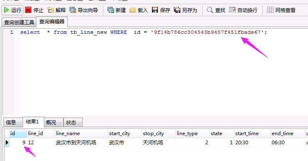308x161 pixels.
Task: Select the row indicator arrow of first row
Action: click(7, 142)
